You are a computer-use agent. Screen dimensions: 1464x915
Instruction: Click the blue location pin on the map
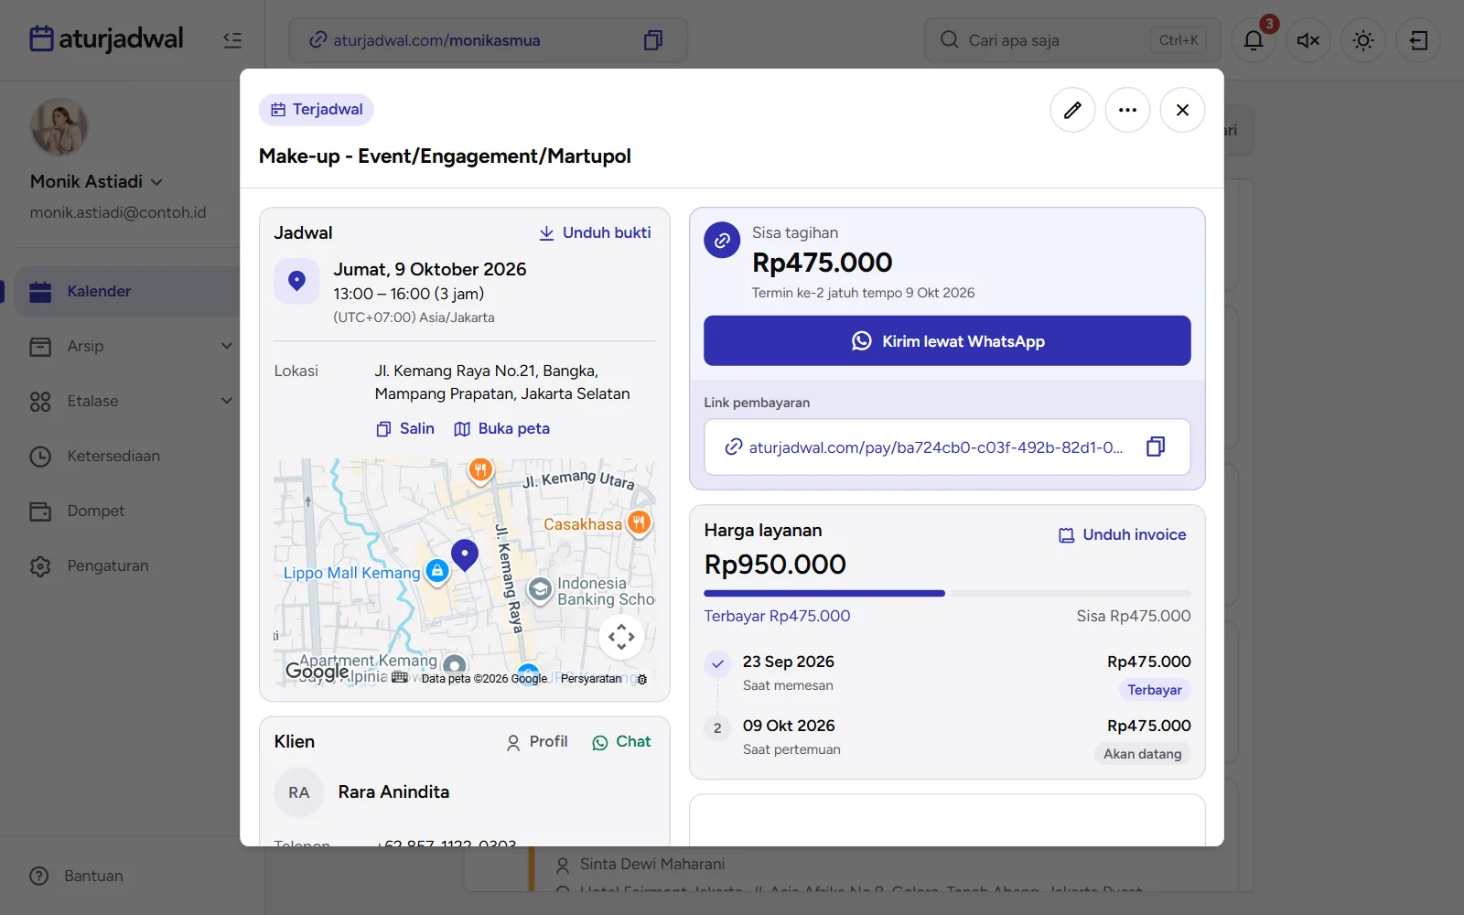coord(465,554)
